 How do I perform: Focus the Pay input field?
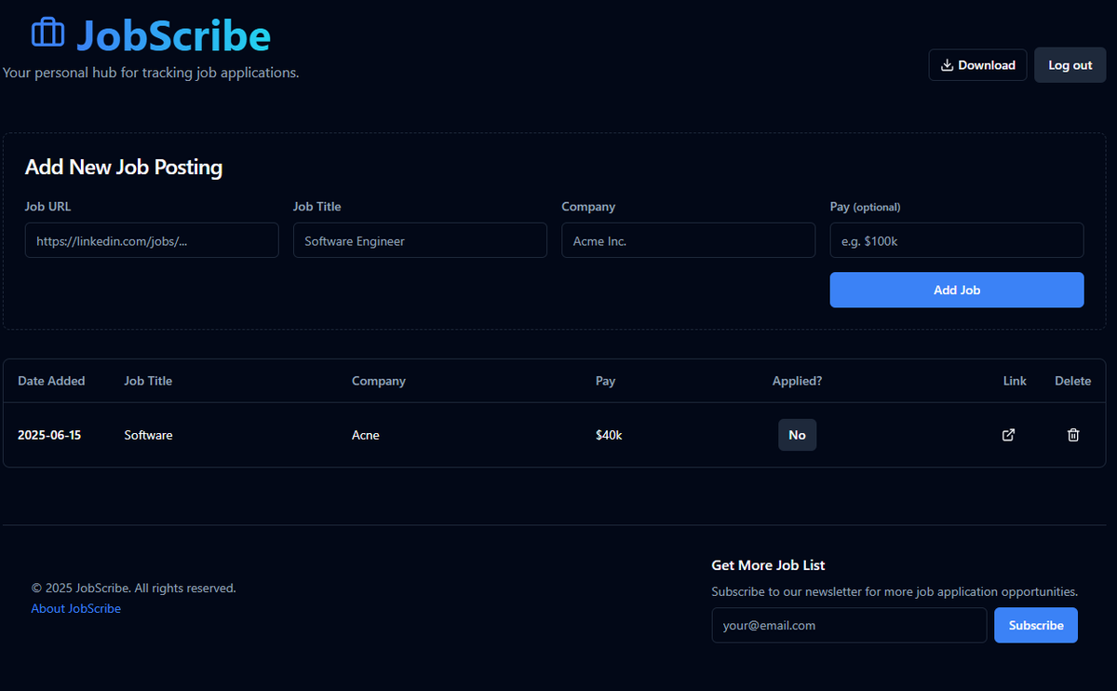[x=957, y=240]
